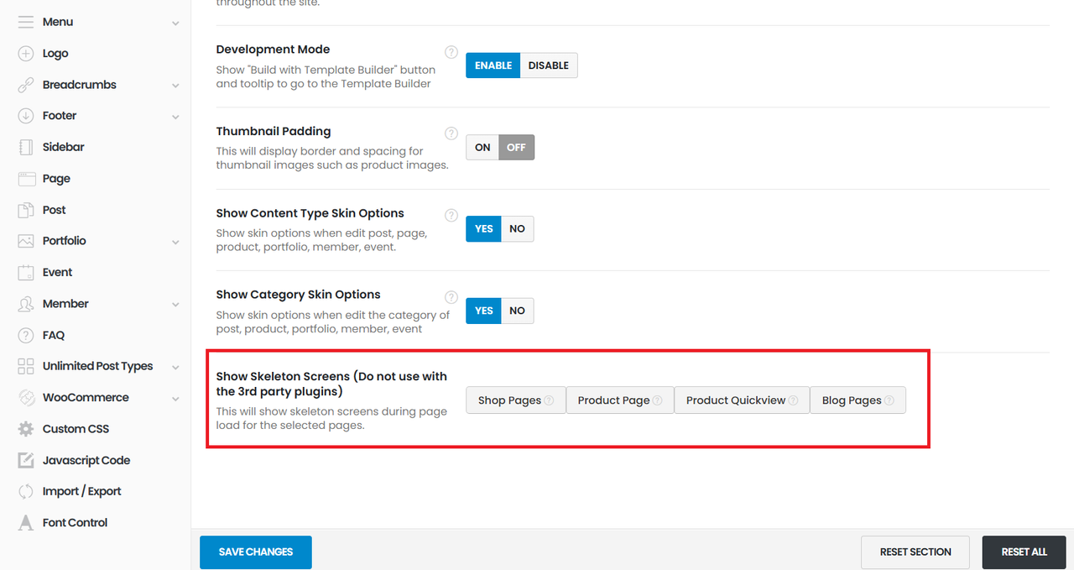Click the Post document icon
The width and height of the screenshot is (1074, 570).
[x=26, y=210]
